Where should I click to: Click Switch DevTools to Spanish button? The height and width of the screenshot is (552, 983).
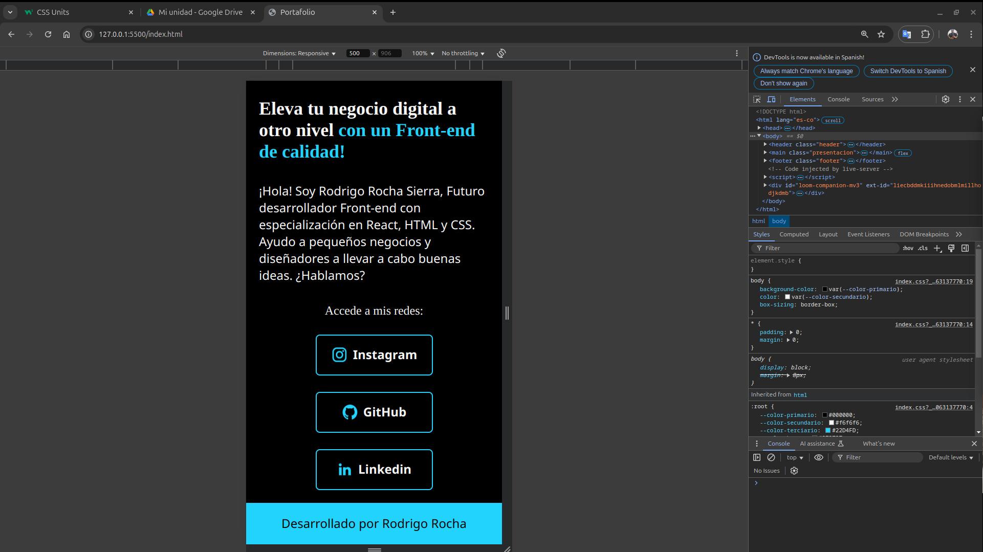click(908, 71)
